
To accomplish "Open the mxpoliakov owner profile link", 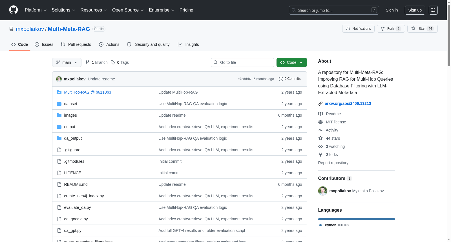I will (30, 29).
